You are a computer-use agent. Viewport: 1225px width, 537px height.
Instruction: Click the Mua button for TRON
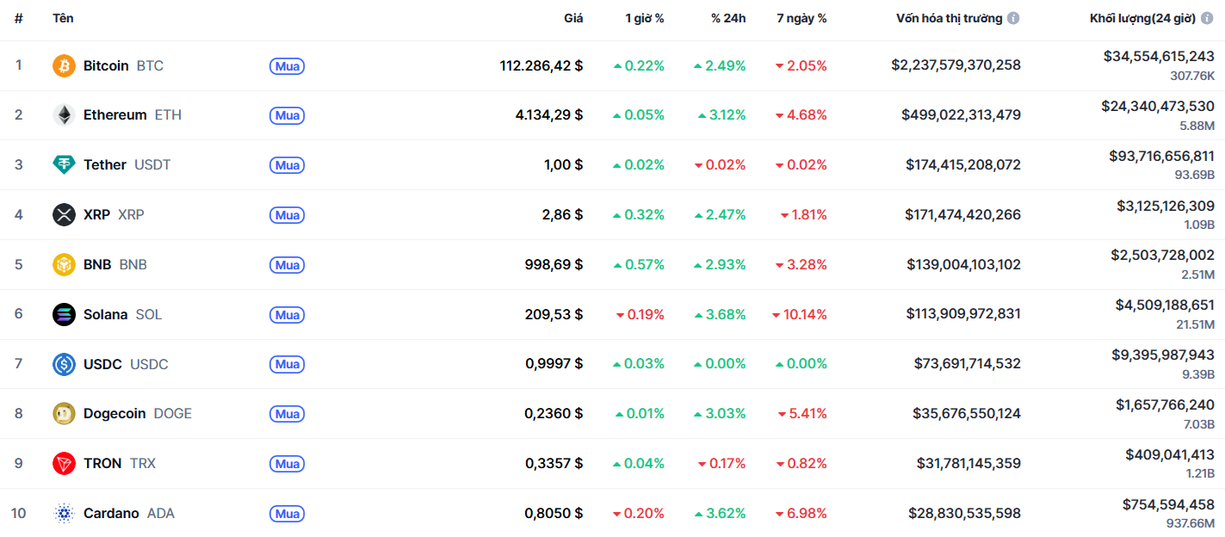[x=287, y=464]
